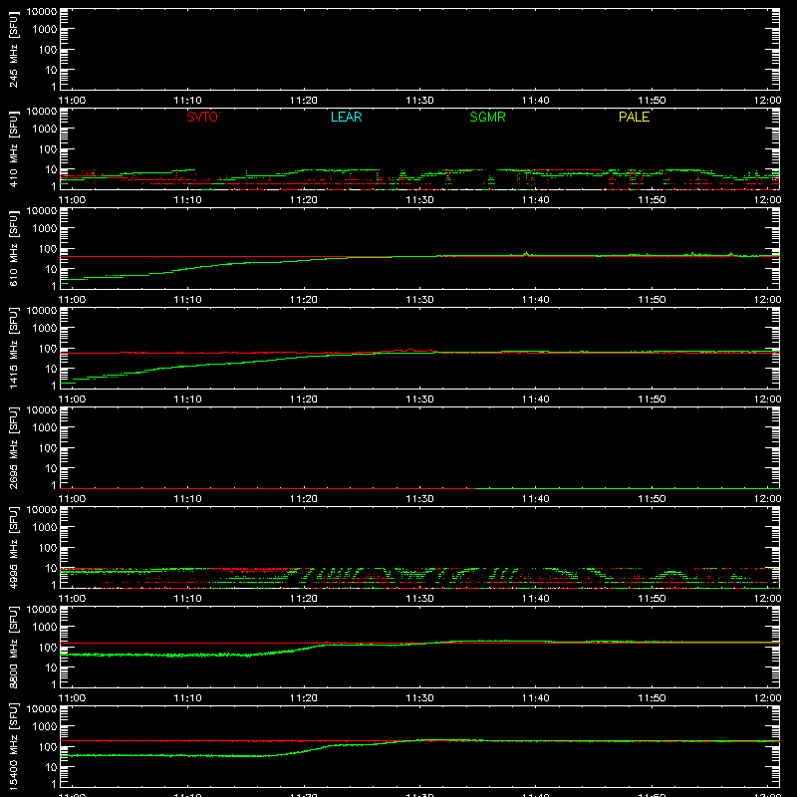
Task: Select the 4995 MHz [SFU] axis title
Action: tap(14, 547)
